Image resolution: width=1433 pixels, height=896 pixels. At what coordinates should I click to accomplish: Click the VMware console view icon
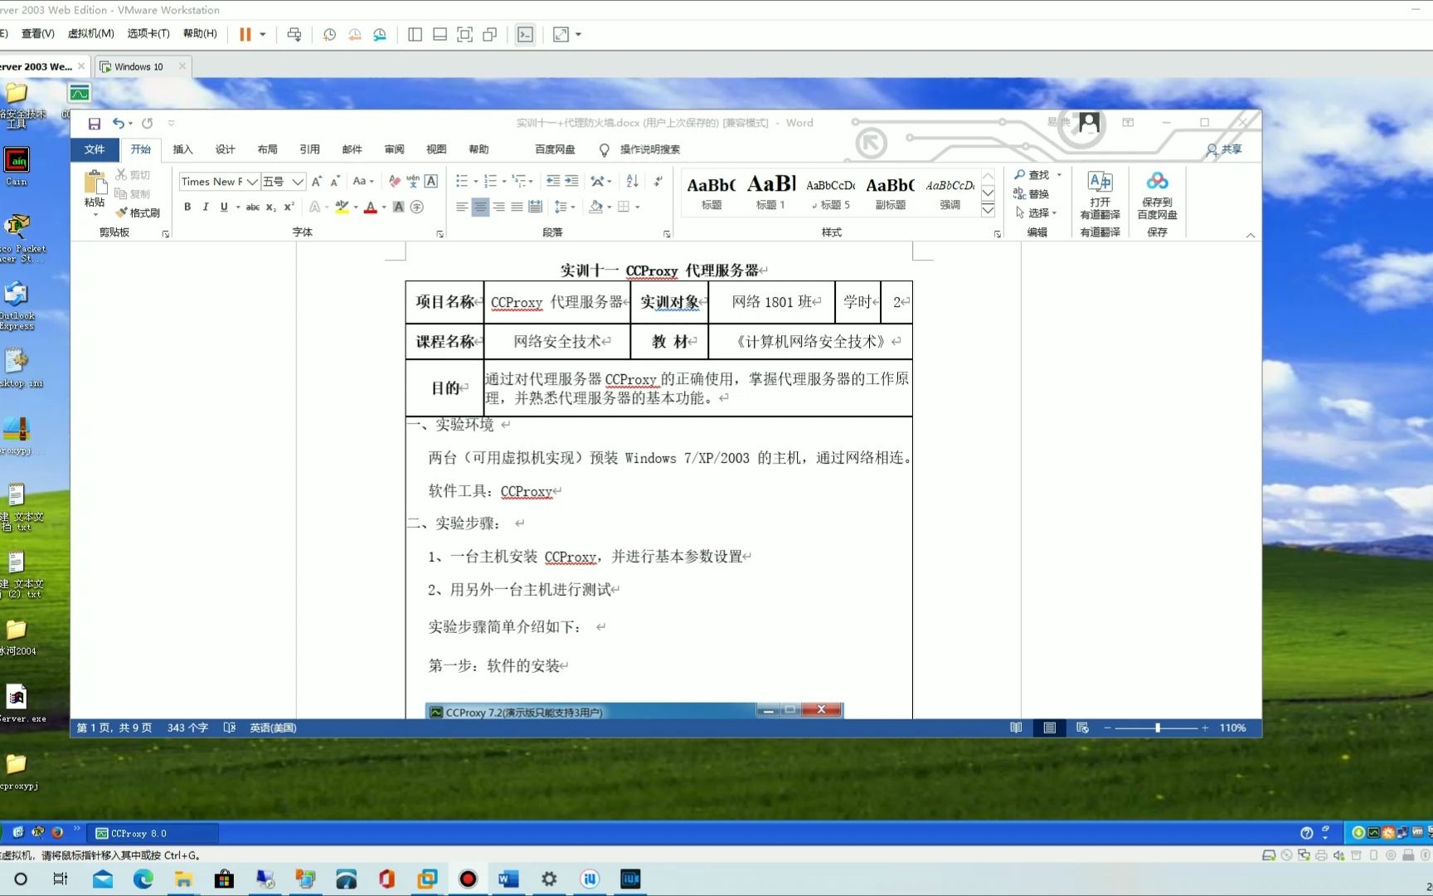[x=526, y=35]
